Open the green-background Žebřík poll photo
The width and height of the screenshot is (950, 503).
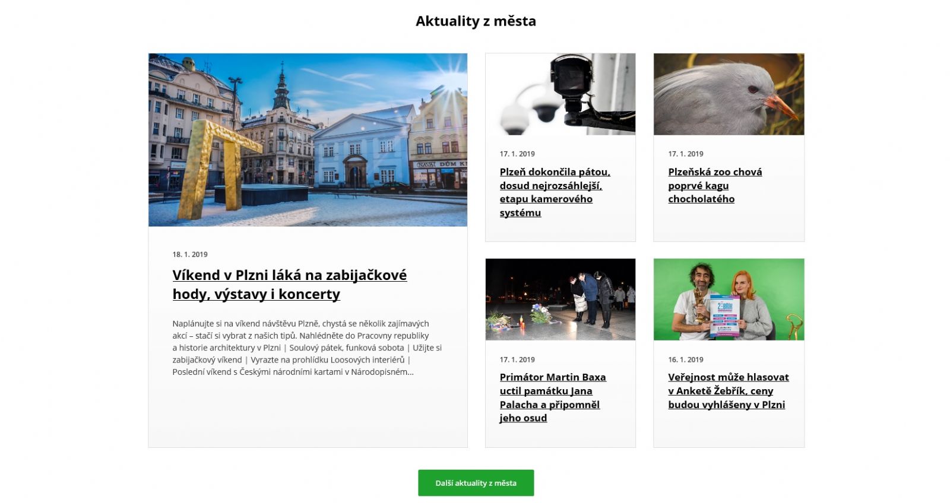coord(729,300)
